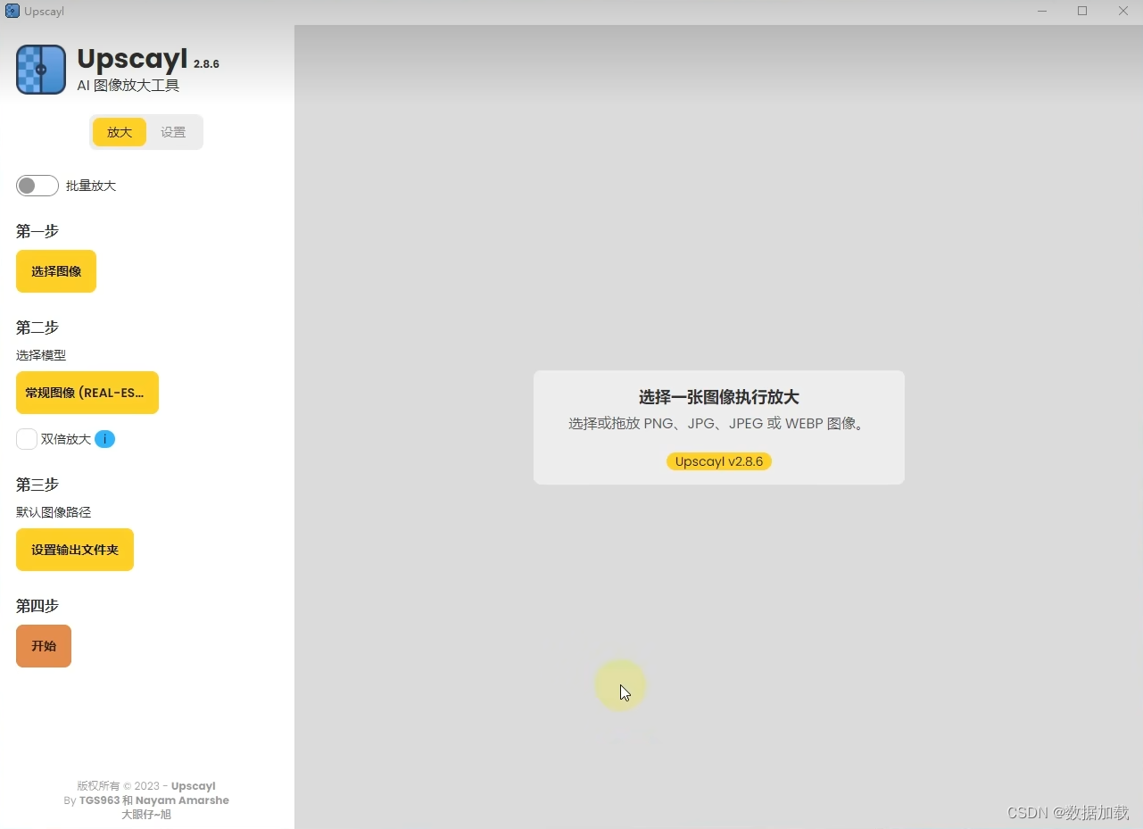Click the AI 图像放大工具 subtitle
This screenshot has height=829, width=1143.
pos(128,86)
